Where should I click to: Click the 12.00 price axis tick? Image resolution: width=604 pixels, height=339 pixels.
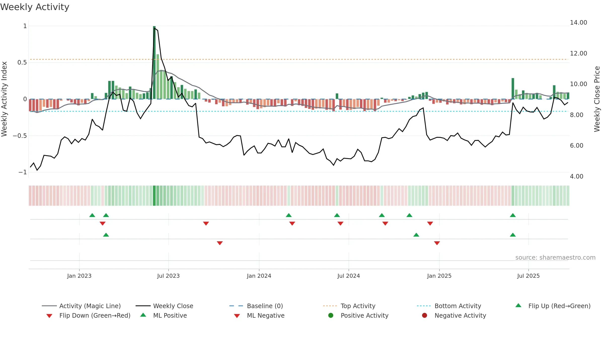point(578,53)
